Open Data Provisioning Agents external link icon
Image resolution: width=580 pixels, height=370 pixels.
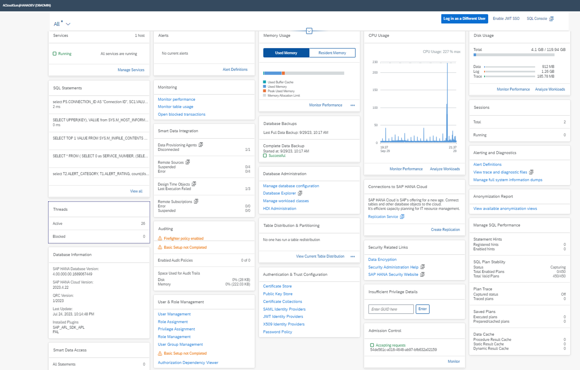[x=201, y=145]
